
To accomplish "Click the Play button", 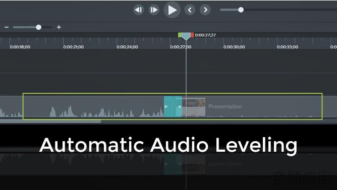I will click(x=172, y=10).
